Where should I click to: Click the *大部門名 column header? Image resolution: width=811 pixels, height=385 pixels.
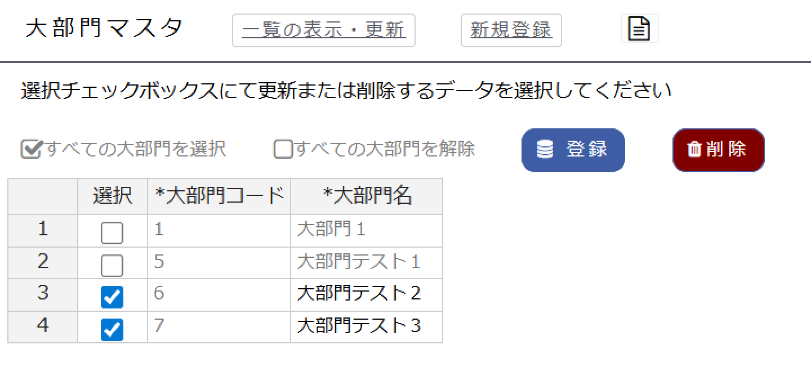tap(366, 196)
